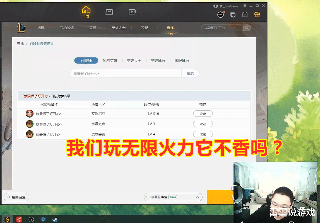Open the 主页 home icon
This screenshot has width=320, height=223.
pyautogui.click(x=86, y=12)
